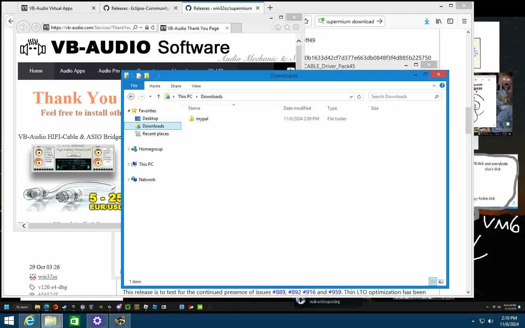Open the Firefox library icon
The height and width of the screenshot is (328, 525).
(439, 21)
